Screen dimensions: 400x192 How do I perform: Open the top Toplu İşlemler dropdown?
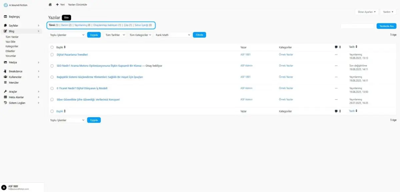67,35
